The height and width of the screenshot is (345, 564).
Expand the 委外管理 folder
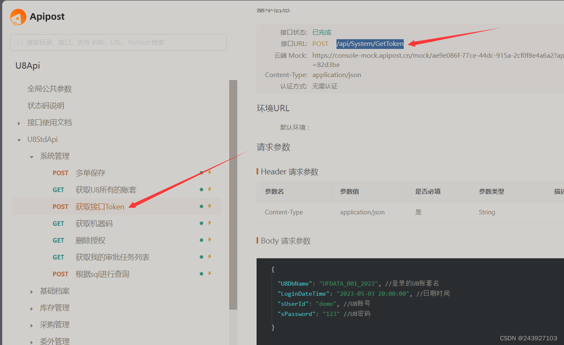[x=32, y=342]
